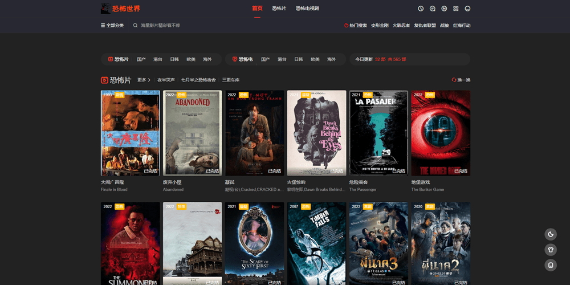Click hot search term 红海行动

click(x=462, y=26)
